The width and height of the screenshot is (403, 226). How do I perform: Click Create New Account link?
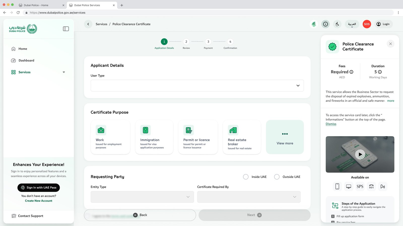[39, 201]
